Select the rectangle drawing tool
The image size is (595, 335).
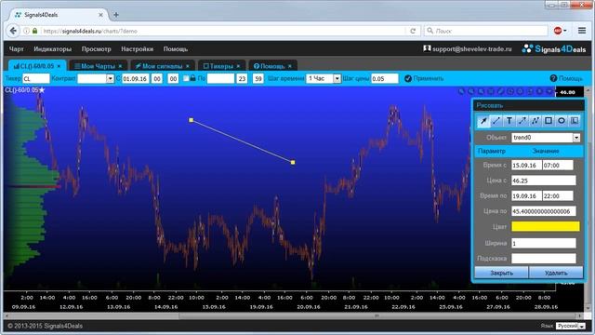(549, 121)
